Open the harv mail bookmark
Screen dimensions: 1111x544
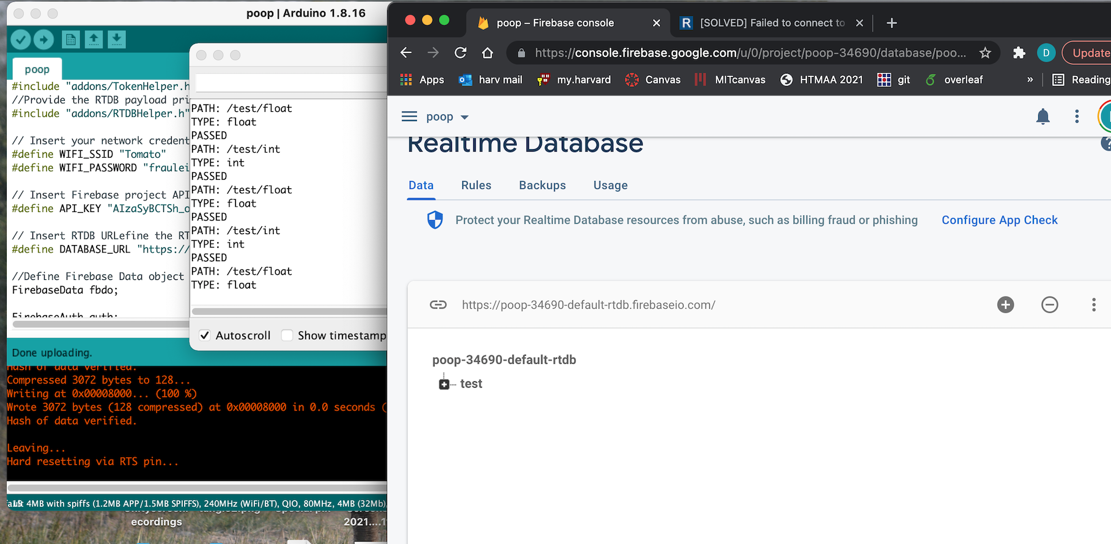pos(490,79)
